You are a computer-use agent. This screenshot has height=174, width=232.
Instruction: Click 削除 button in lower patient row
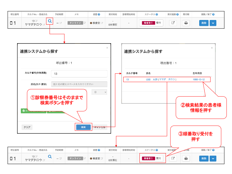pyautogui.click(x=204, y=159)
